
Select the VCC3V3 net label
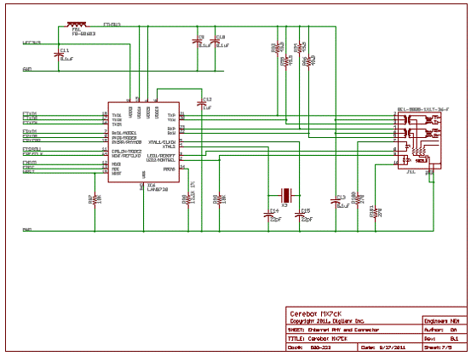tap(32, 43)
